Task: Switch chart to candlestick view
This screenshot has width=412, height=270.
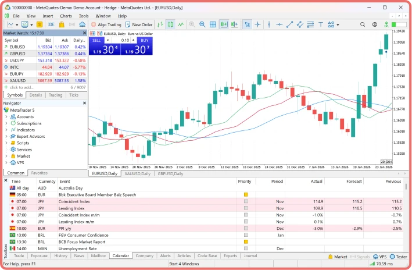Action: 170,24
